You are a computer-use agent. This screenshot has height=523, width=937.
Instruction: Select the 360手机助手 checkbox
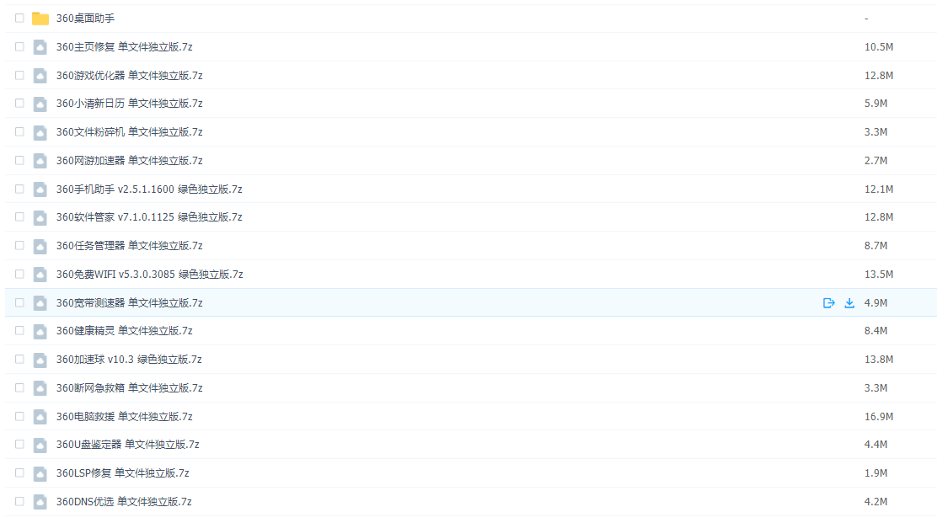(x=19, y=189)
